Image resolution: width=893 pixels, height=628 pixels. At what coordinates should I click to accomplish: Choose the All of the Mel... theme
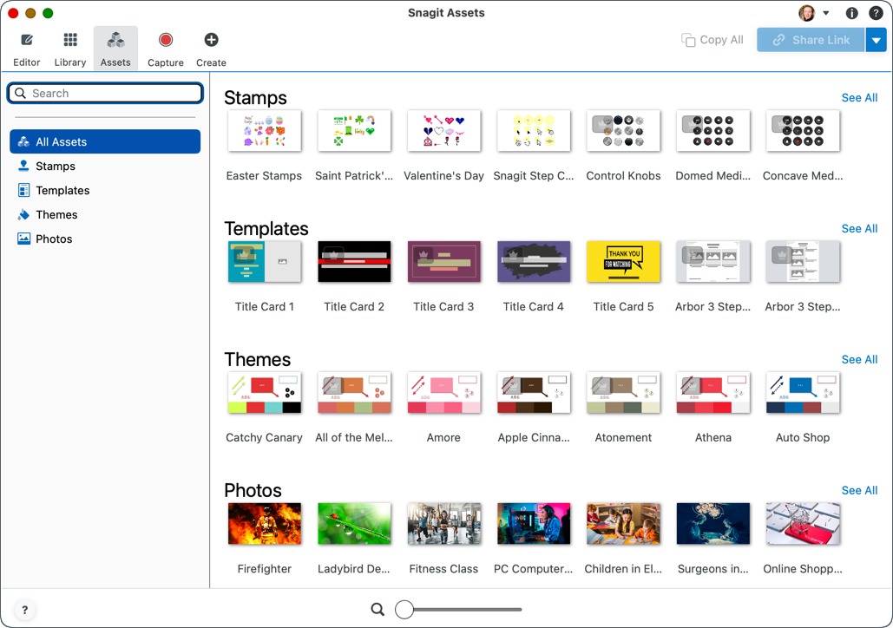(354, 393)
